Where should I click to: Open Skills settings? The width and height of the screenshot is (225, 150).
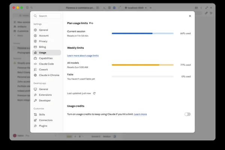46,114
